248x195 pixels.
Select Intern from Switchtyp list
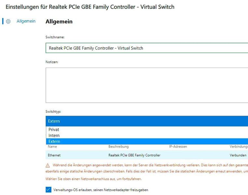pos(147,136)
